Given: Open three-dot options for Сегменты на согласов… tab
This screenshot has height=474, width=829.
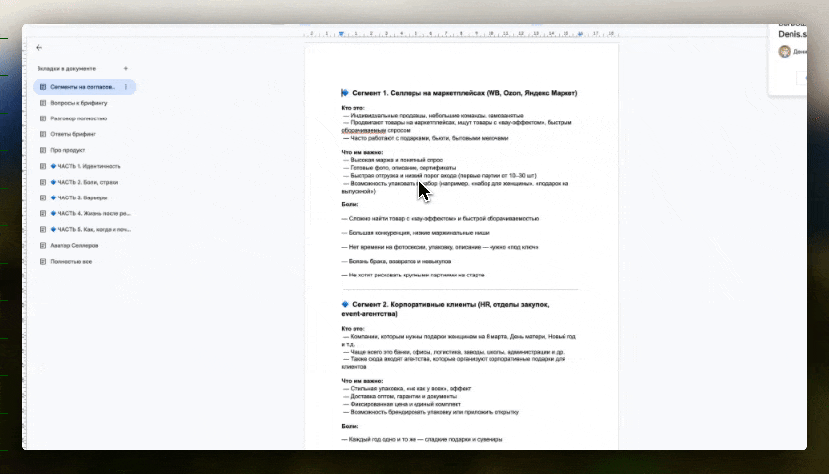Looking at the screenshot, I should tap(125, 87).
